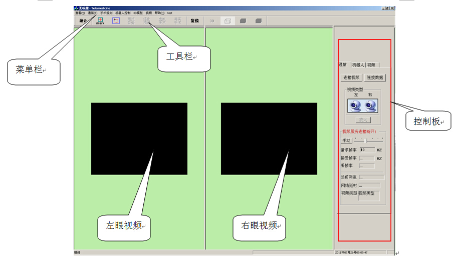Click the last solid cube toolbar icon
This screenshot has height=264, width=457.
pyautogui.click(x=258, y=21)
